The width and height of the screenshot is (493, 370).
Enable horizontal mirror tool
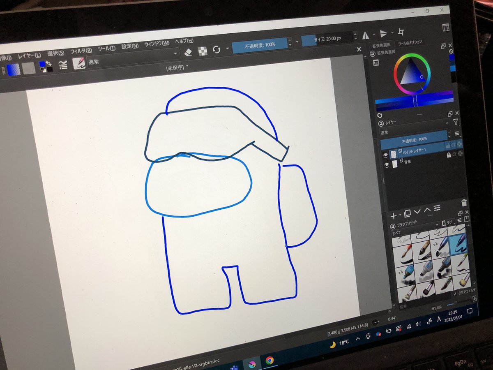pos(365,36)
